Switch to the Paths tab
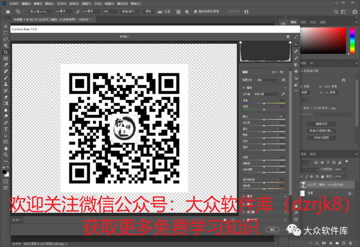Viewport: 360px width, 247px height. click(x=313, y=154)
